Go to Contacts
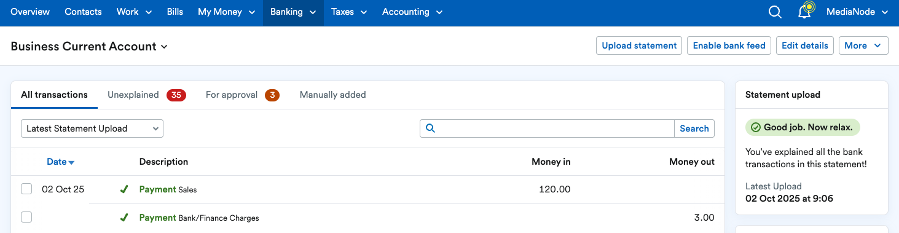The width and height of the screenshot is (899, 233). (83, 12)
